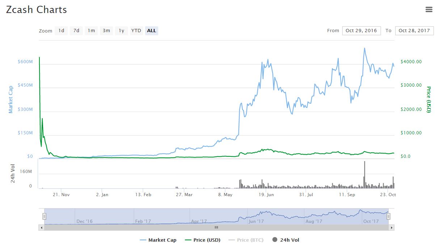
Task: Select the 3m zoom range
Action: [x=106, y=31]
